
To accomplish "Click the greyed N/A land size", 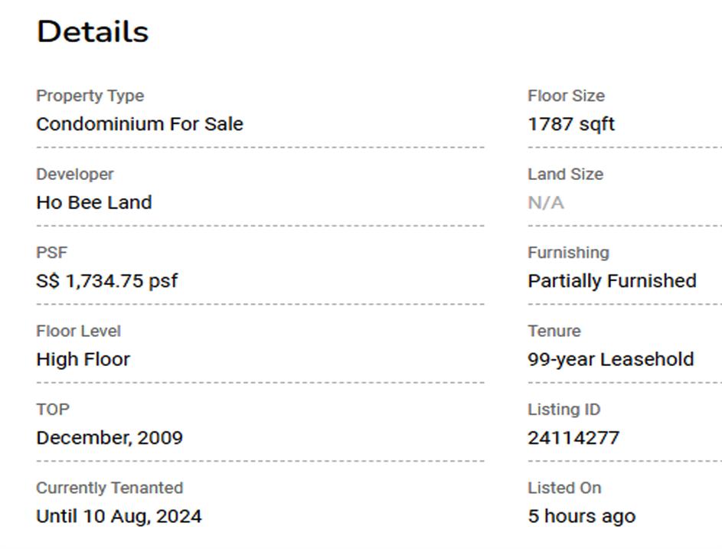I will click(545, 203).
